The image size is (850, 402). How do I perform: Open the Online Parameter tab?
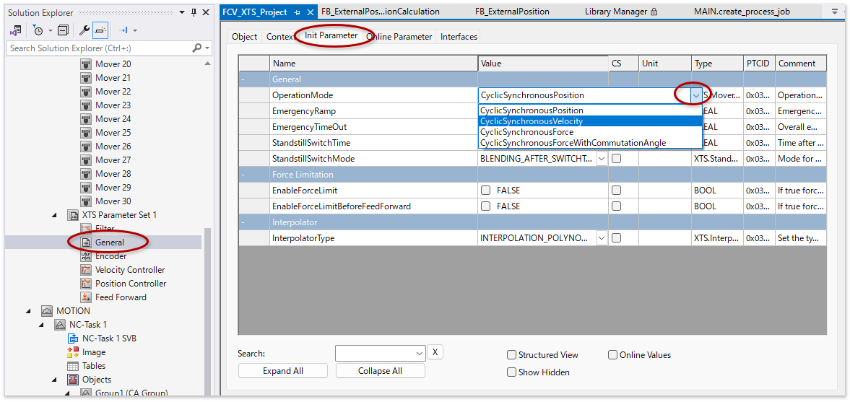[x=399, y=37]
